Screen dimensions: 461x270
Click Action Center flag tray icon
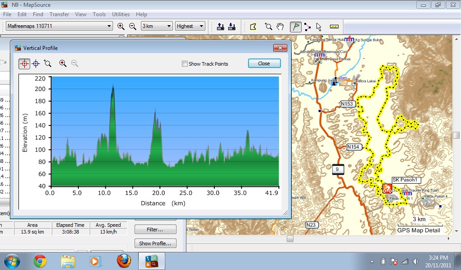(393, 261)
